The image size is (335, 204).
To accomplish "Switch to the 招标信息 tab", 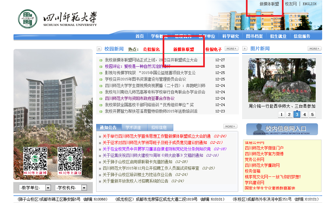I will click(x=159, y=127).
